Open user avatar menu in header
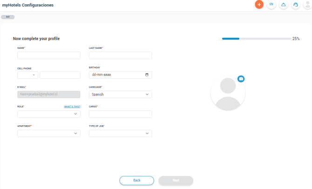Screen dimensions: 312x189 tap(308, 4)
